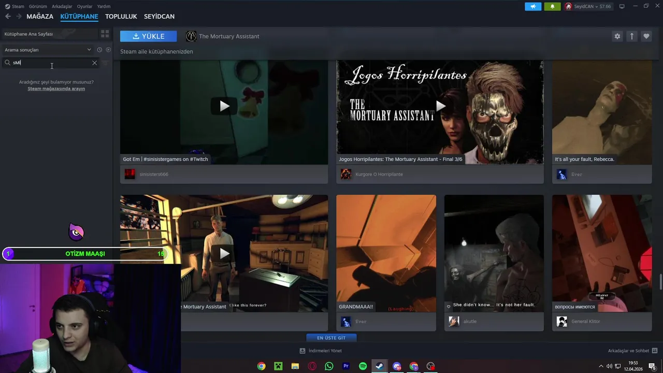This screenshot has height=373, width=663.
Task: Open the SEYİDCAN profile tab
Action: [159, 17]
